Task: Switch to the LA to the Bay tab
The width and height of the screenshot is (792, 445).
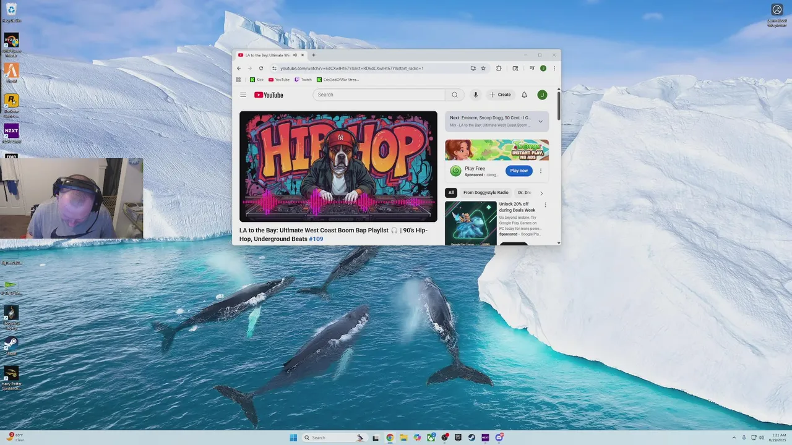Action: pos(270,55)
